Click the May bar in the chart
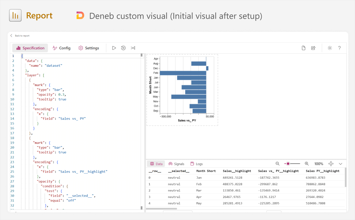 pyautogui.click(x=189, y=97)
